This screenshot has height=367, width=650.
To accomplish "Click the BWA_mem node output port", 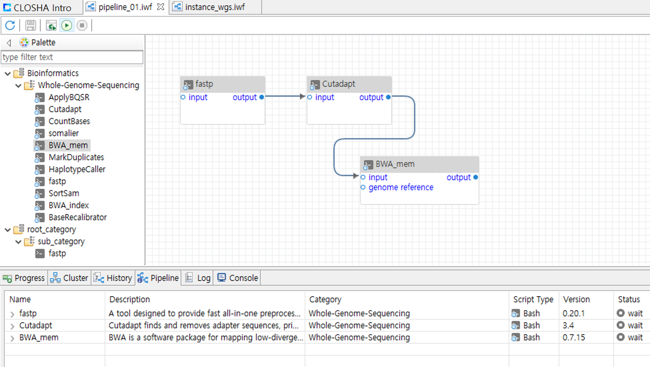I will pyautogui.click(x=476, y=178).
